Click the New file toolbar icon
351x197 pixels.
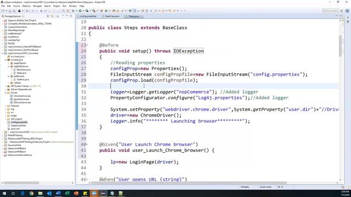pyautogui.click(x=3, y=11)
